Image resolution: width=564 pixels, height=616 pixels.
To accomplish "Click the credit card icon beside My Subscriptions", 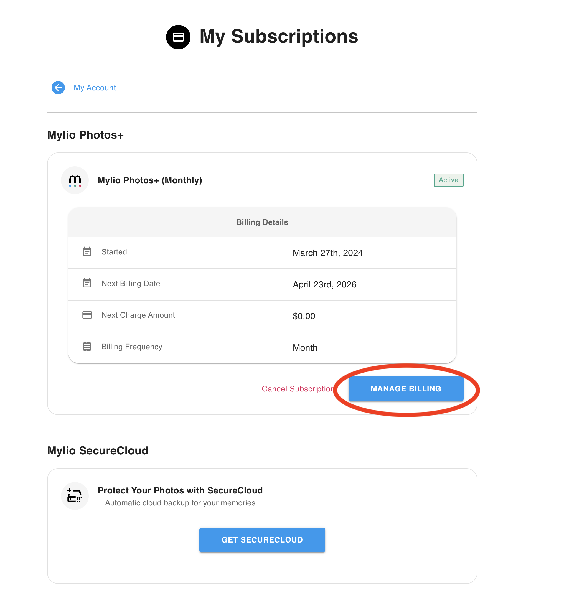I will pyautogui.click(x=178, y=37).
